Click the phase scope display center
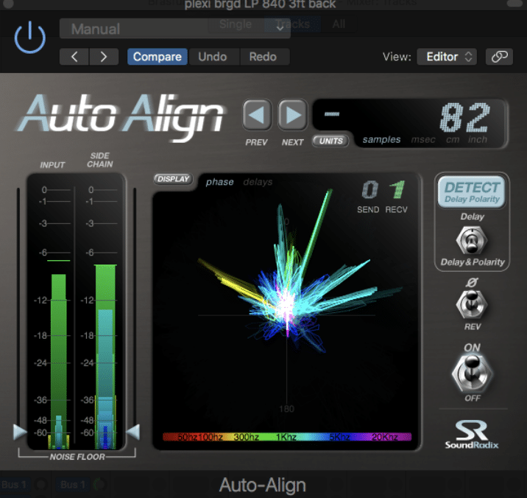This screenshot has height=498, width=527. [x=287, y=315]
